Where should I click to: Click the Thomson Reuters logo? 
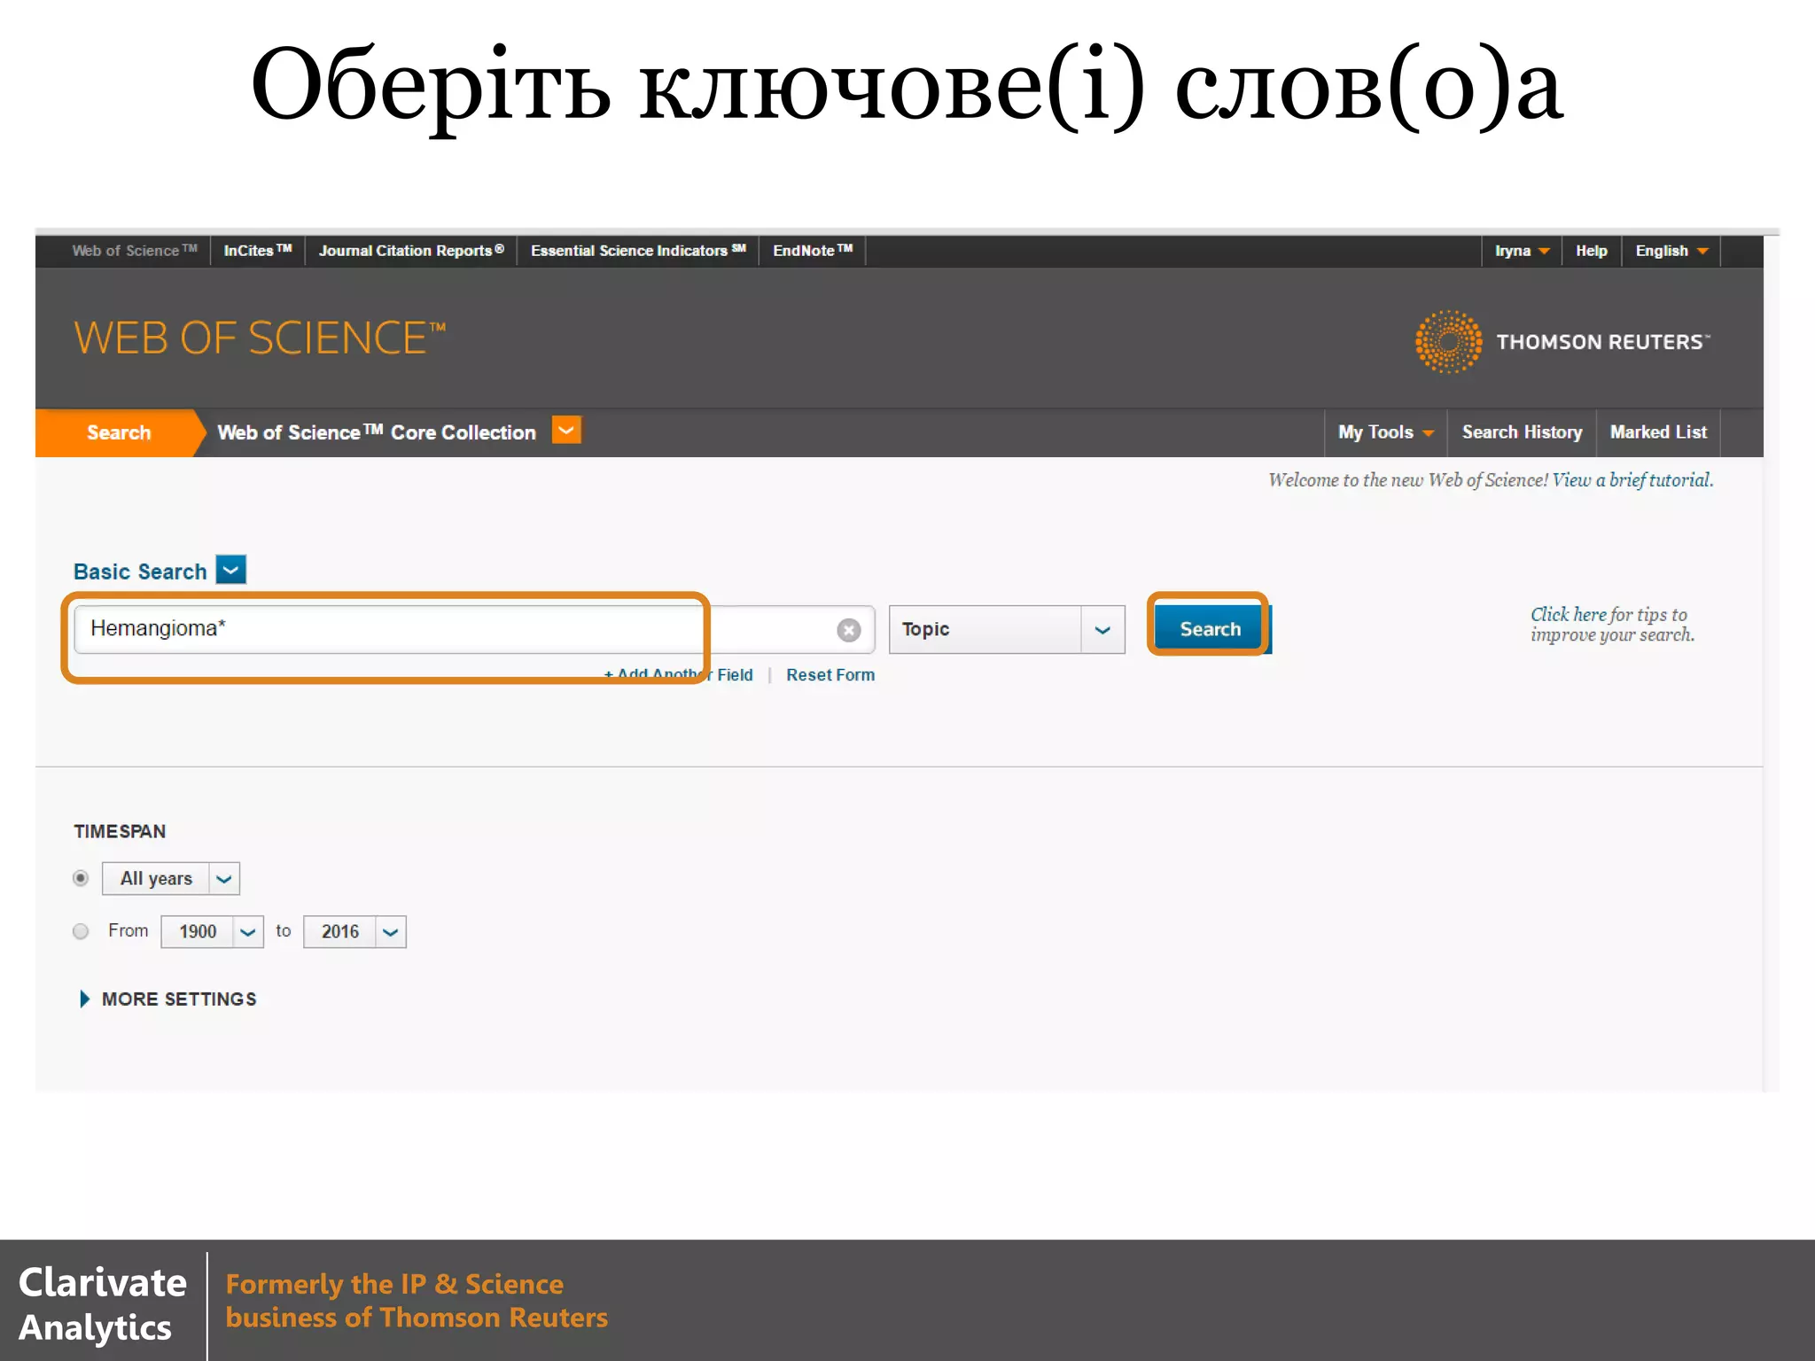[x=1562, y=342]
